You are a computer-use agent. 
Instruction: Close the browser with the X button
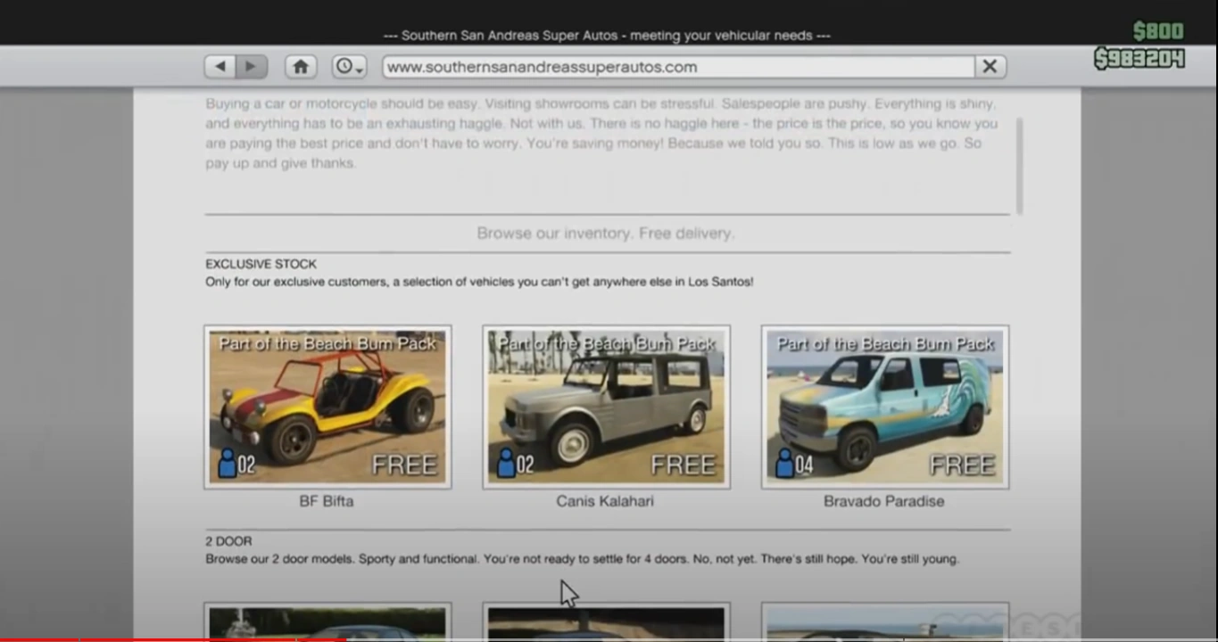(990, 67)
